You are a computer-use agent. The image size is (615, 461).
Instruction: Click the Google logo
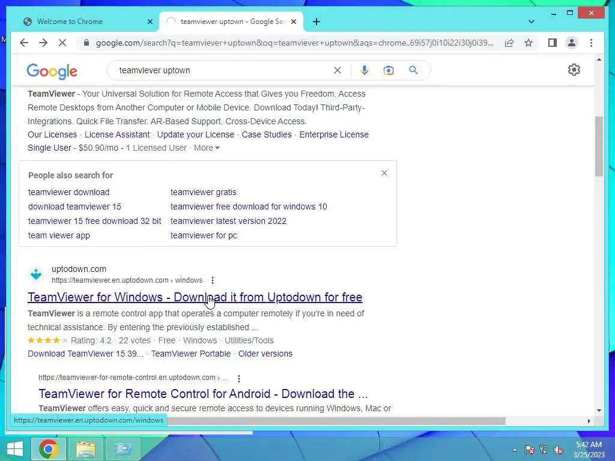(x=52, y=71)
